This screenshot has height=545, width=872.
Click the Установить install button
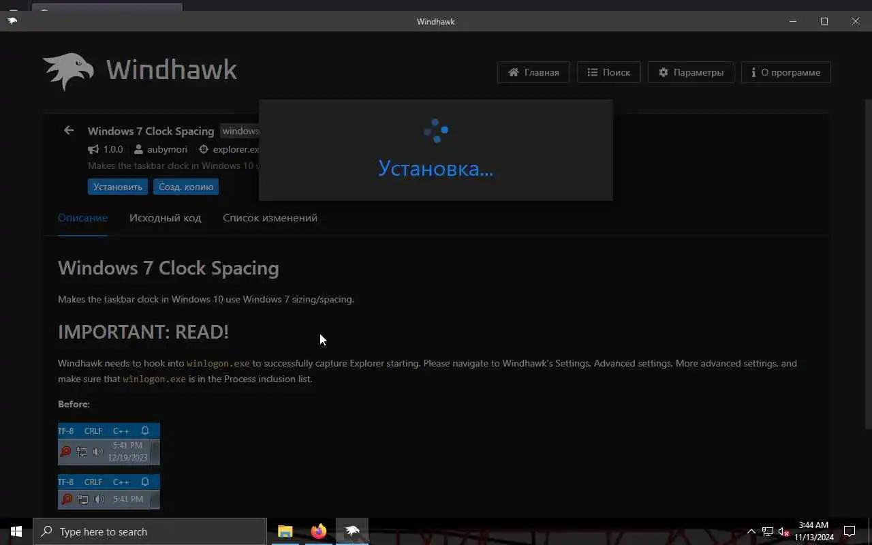(x=118, y=187)
